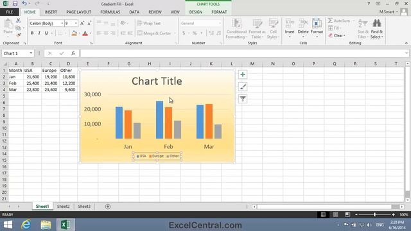Click 100% zoom level

tap(404, 214)
